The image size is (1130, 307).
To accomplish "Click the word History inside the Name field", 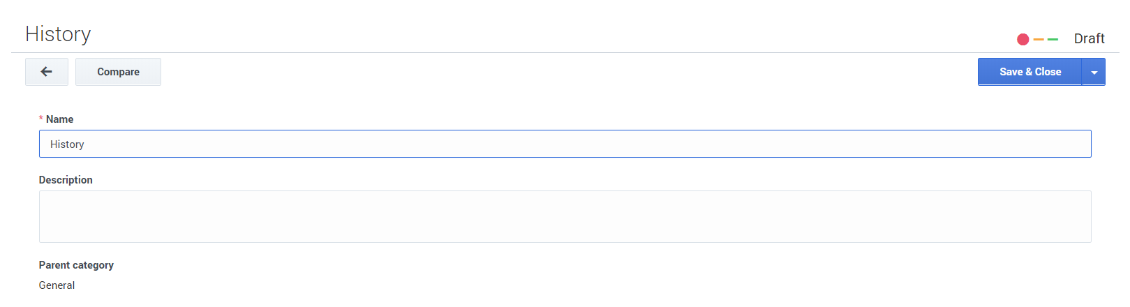I will (67, 144).
